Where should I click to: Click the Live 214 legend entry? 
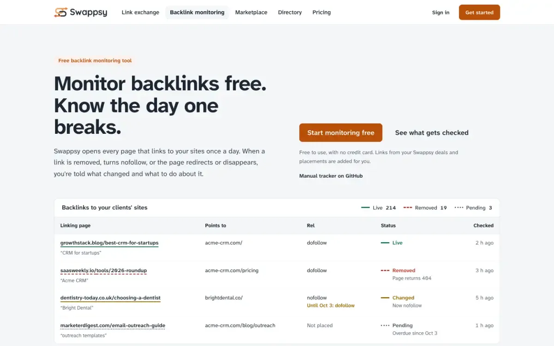[x=379, y=208]
